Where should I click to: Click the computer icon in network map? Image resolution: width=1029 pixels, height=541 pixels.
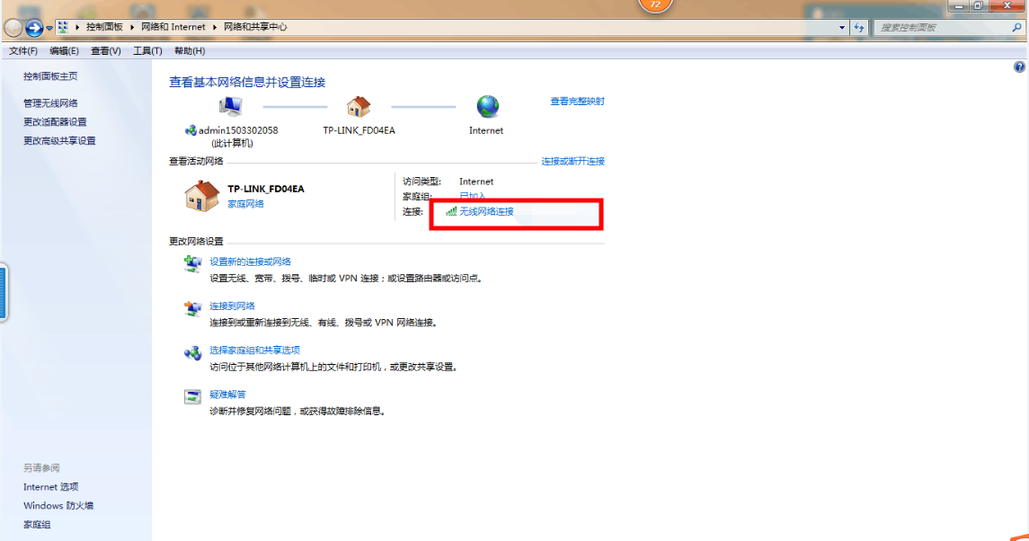[x=230, y=107]
